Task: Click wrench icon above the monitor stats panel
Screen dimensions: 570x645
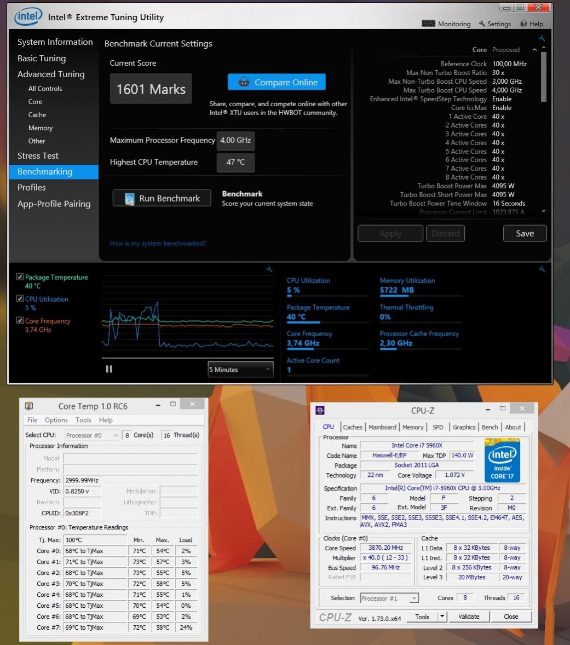Action: pyautogui.click(x=542, y=269)
